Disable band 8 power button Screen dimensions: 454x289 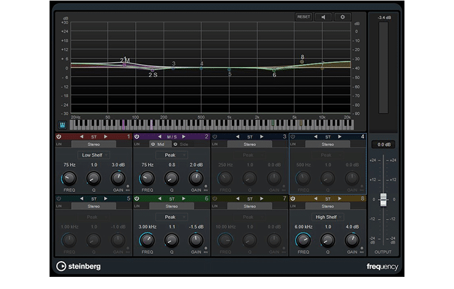click(293, 198)
